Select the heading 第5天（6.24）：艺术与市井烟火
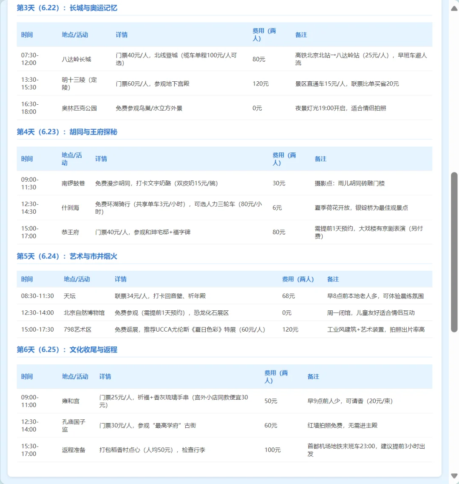The image size is (459, 484). (x=67, y=256)
